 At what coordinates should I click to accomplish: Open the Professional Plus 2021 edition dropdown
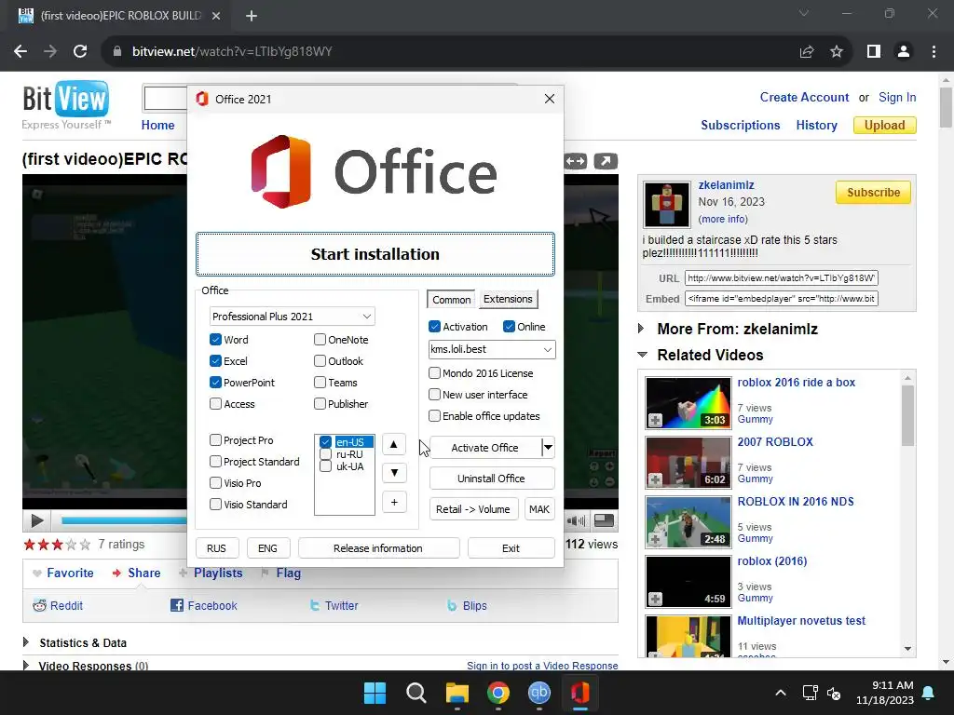pos(292,317)
